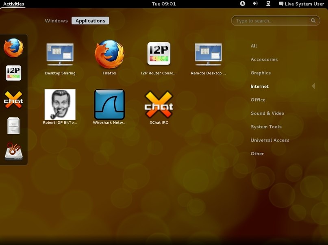This screenshot has height=245, width=328.
Task: Select the Applications tab
Action: (90, 21)
